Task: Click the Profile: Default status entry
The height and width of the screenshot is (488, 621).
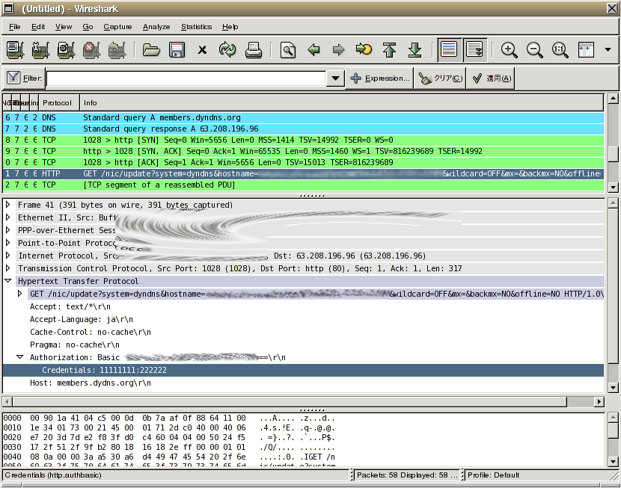Action: (x=493, y=475)
